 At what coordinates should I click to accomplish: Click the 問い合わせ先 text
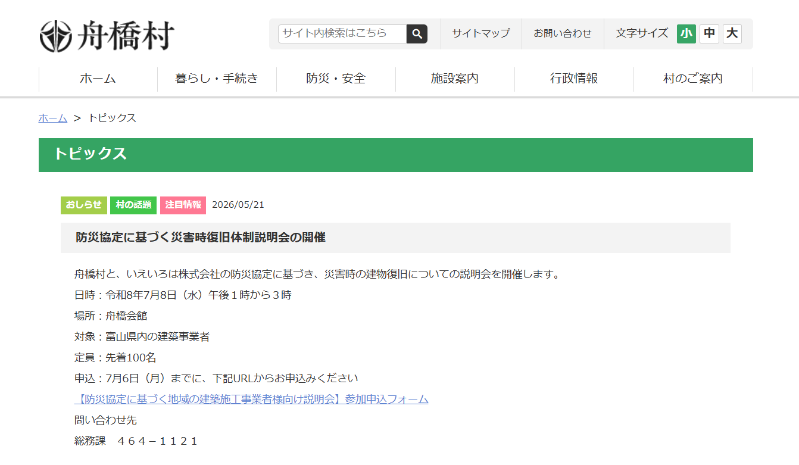(105, 420)
